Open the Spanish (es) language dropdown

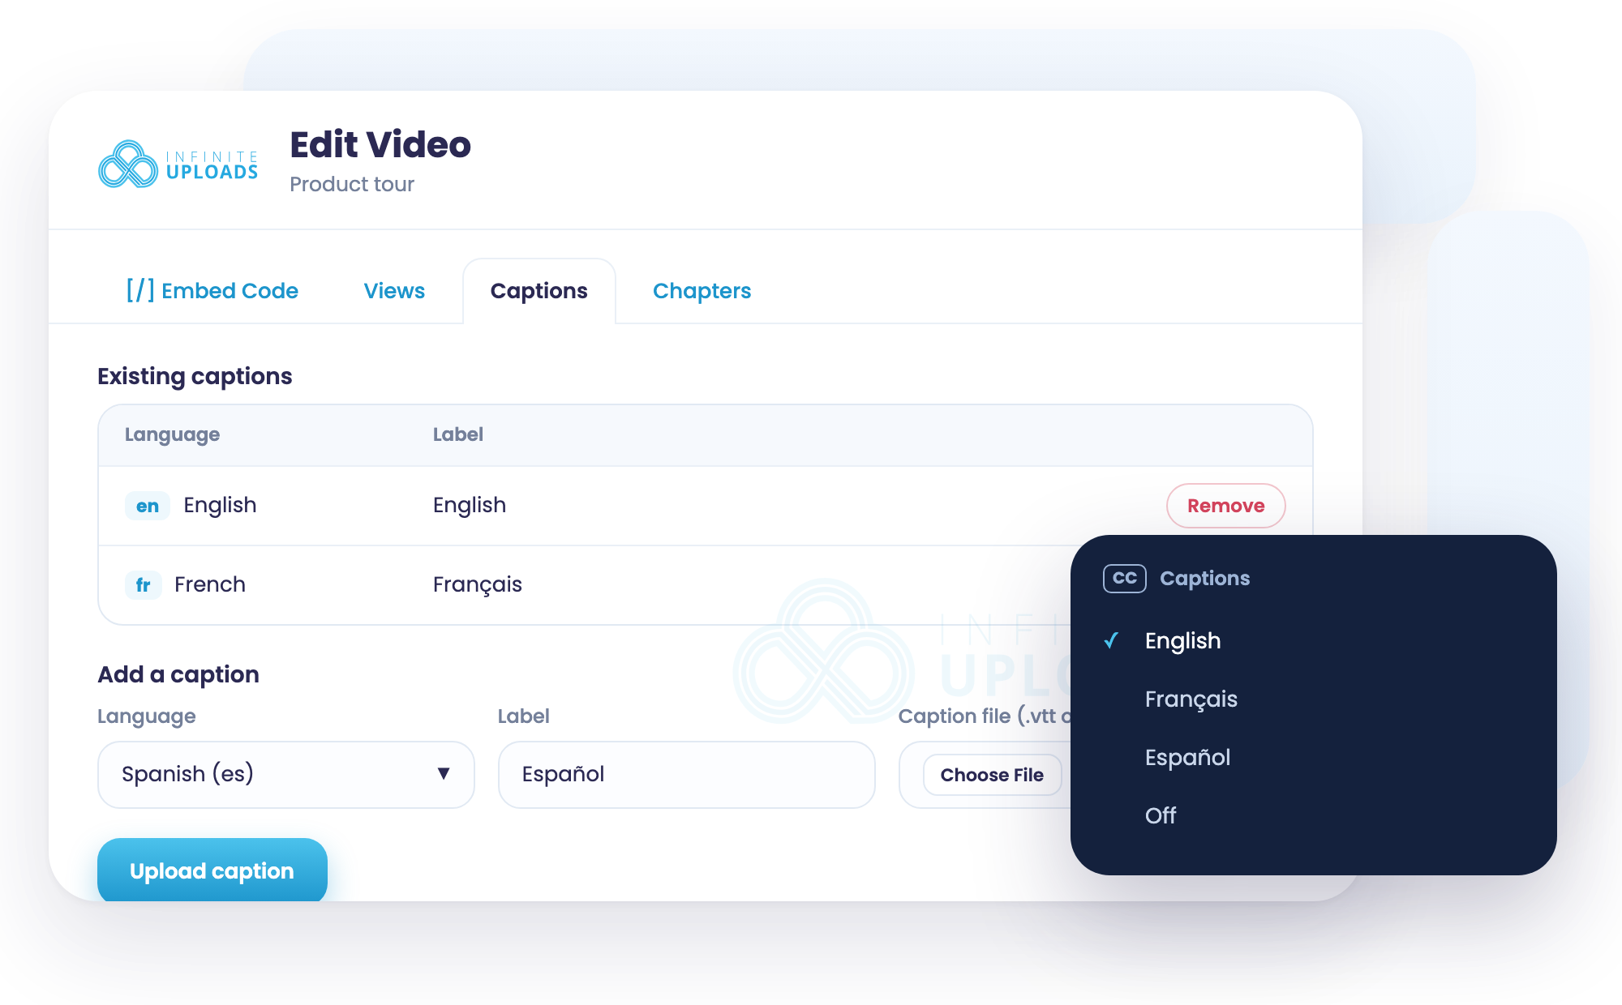(286, 774)
